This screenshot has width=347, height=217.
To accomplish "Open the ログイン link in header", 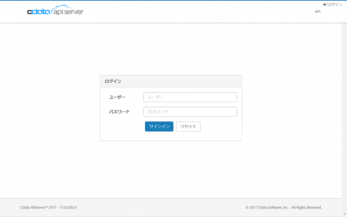I will point(332,4).
